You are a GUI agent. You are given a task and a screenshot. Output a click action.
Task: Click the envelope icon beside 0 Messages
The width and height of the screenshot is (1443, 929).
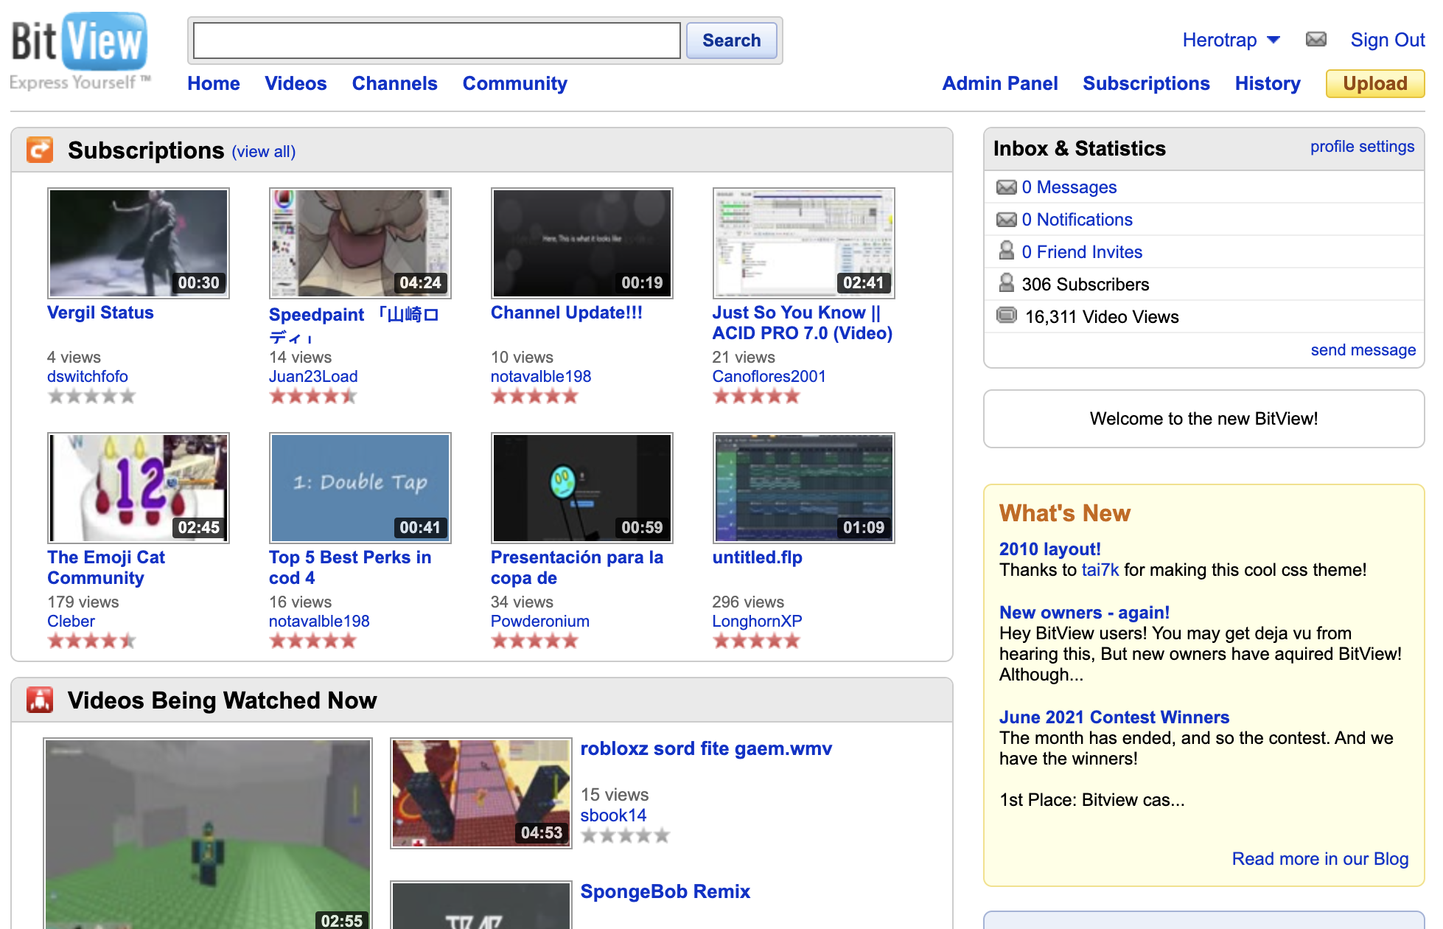click(1006, 187)
